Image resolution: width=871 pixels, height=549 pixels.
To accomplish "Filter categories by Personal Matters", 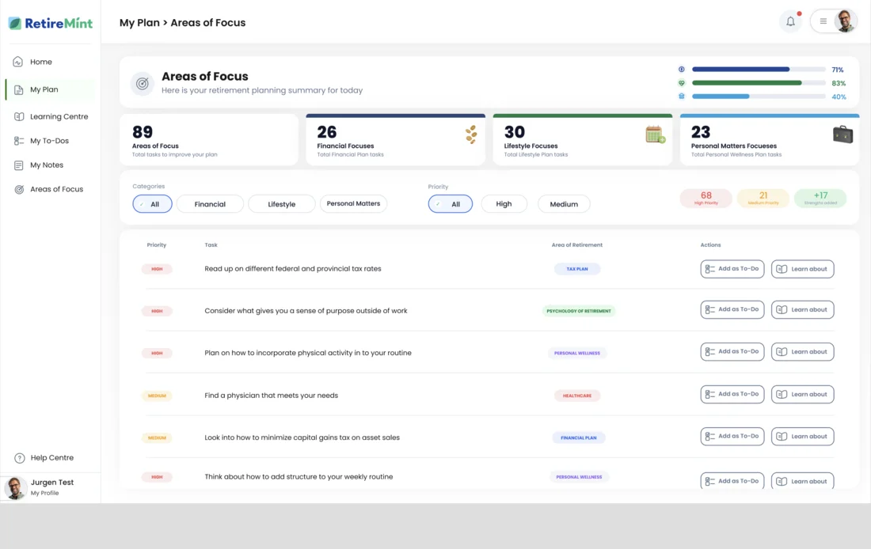I will pos(353,204).
